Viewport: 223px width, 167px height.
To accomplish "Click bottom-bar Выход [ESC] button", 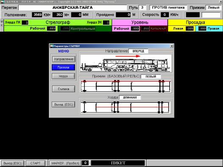I will 12,163.
